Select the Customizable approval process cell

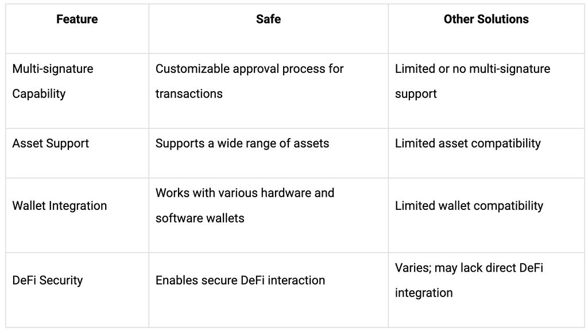269,91
